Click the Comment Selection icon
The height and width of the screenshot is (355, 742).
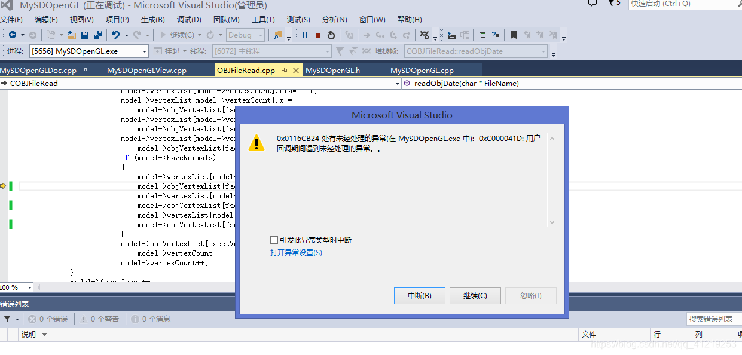482,35
